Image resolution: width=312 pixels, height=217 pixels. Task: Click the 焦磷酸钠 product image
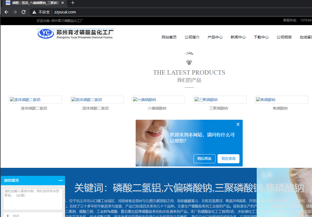point(281,100)
